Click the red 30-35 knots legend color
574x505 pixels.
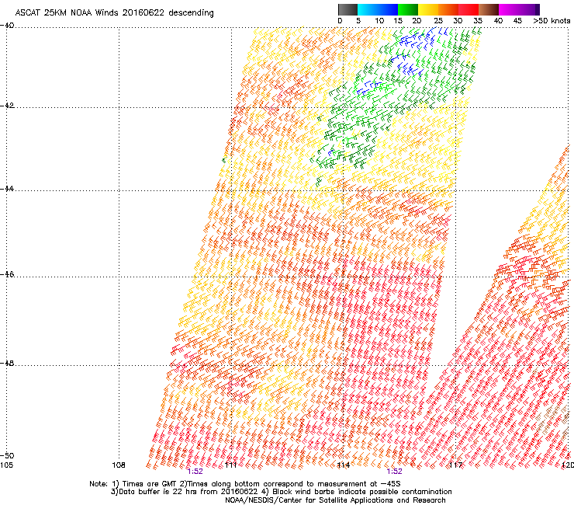pyautogui.click(x=469, y=9)
